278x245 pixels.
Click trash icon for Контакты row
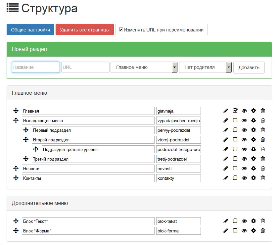pyautogui.click(x=263, y=178)
